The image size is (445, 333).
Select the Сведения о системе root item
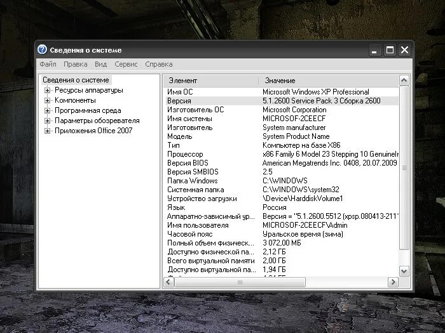click(76, 80)
